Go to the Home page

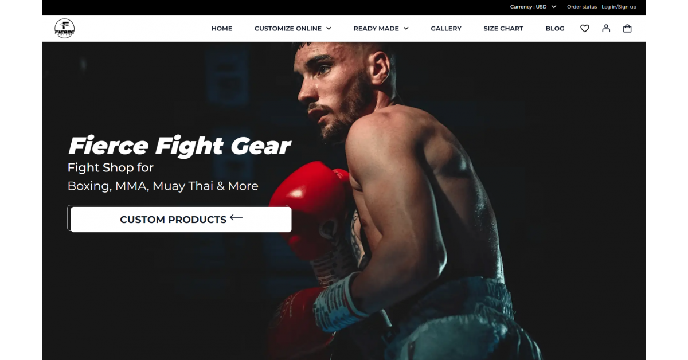(x=222, y=28)
